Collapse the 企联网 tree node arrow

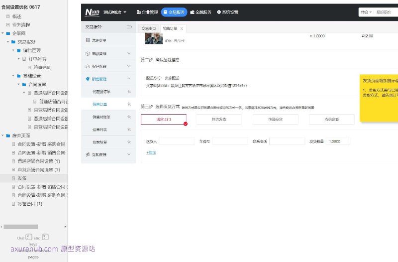tap(2, 33)
